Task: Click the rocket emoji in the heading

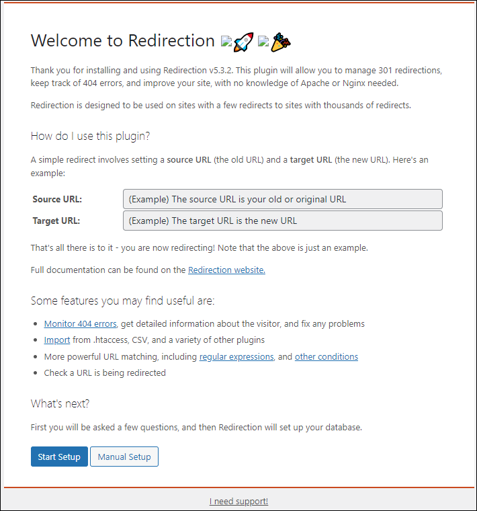Action: pyautogui.click(x=244, y=42)
